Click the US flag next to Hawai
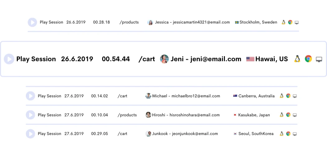 click(250, 59)
